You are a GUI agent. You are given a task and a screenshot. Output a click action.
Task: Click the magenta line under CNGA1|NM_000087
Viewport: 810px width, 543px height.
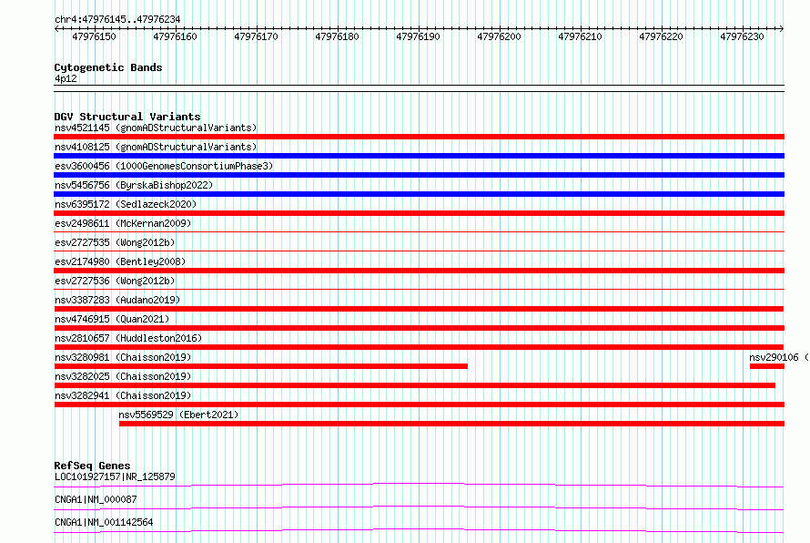pos(419,508)
